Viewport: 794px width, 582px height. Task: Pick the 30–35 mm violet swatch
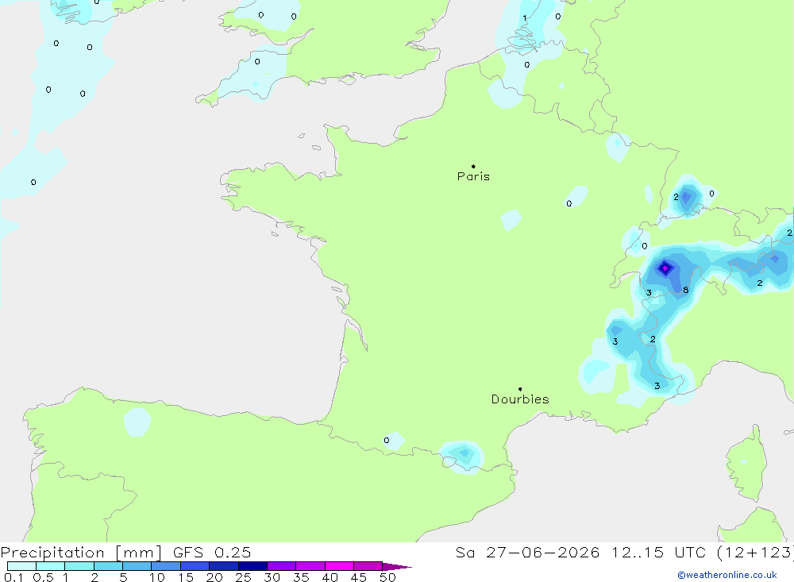point(281,566)
